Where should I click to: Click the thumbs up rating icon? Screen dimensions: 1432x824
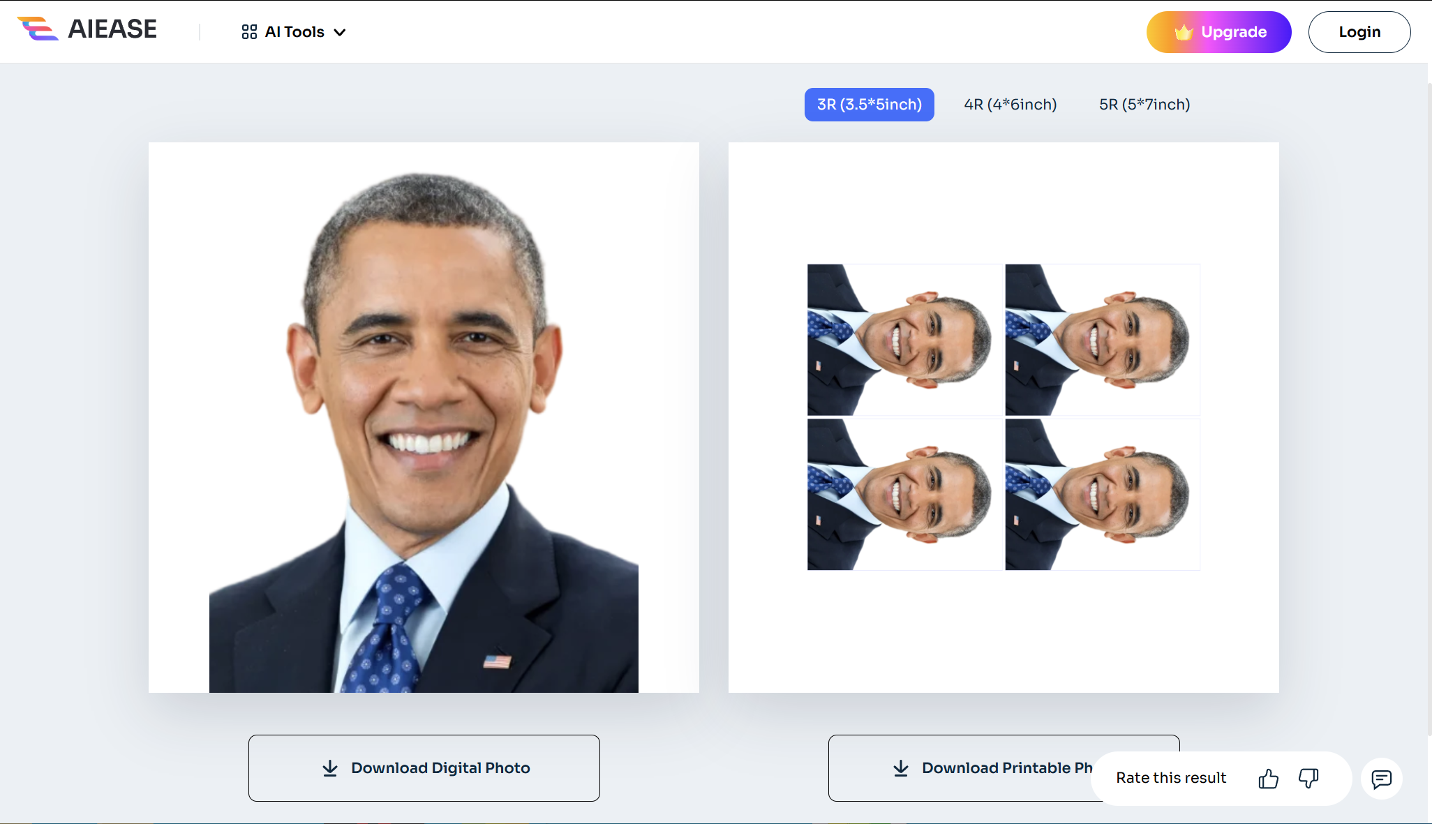(x=1268, y=779)
